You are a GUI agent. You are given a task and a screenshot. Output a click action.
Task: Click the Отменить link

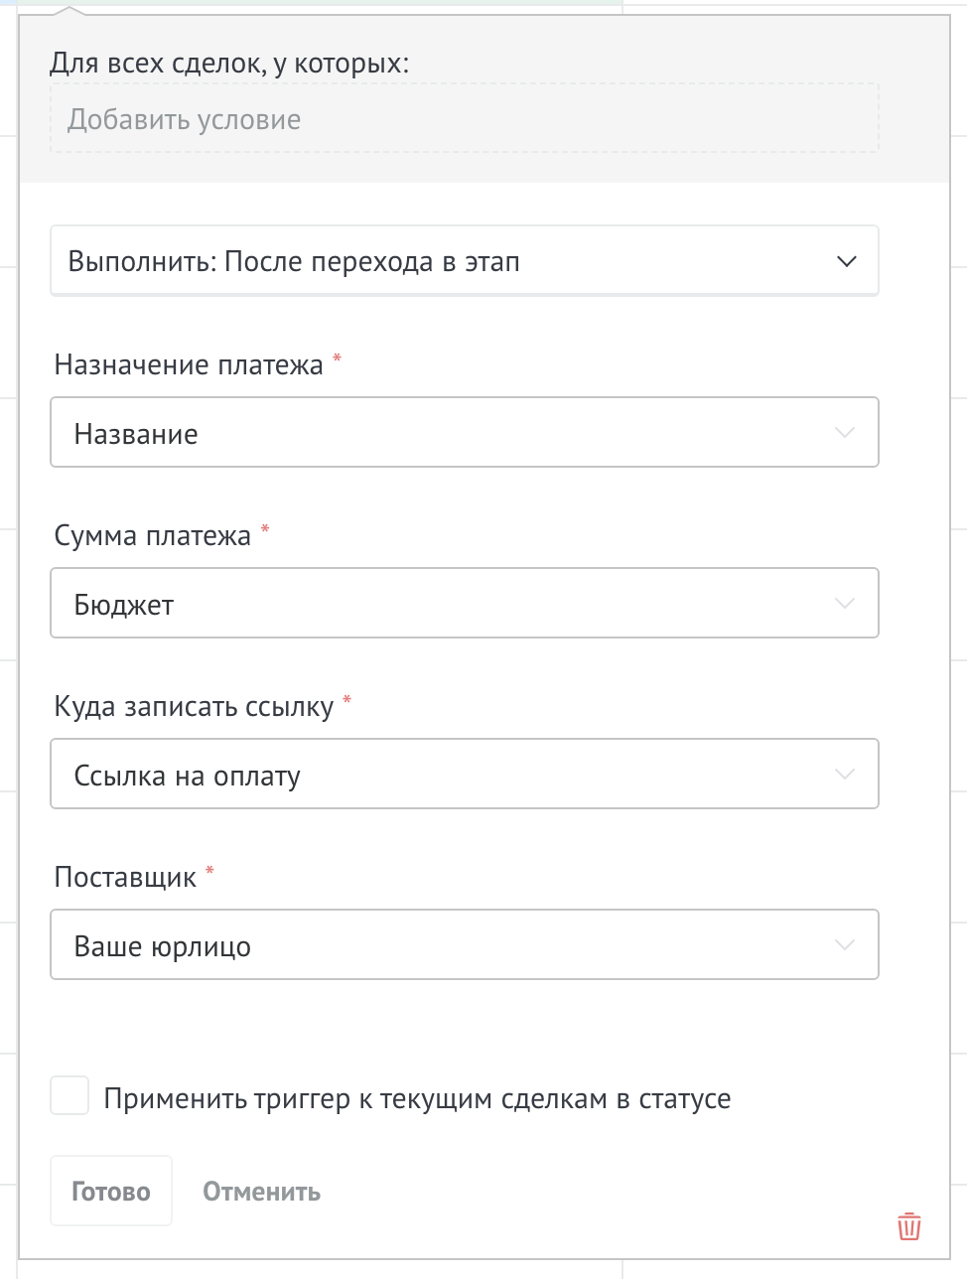[261, 1192]
